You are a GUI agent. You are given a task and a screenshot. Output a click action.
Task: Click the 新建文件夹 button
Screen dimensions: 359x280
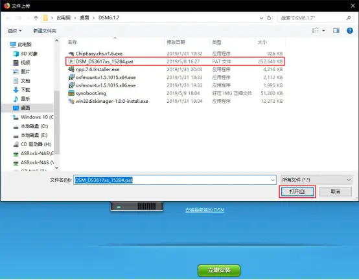pyautogui.click(x=45, y=30)
